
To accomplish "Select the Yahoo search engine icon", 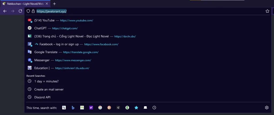I will coord(91,108).
